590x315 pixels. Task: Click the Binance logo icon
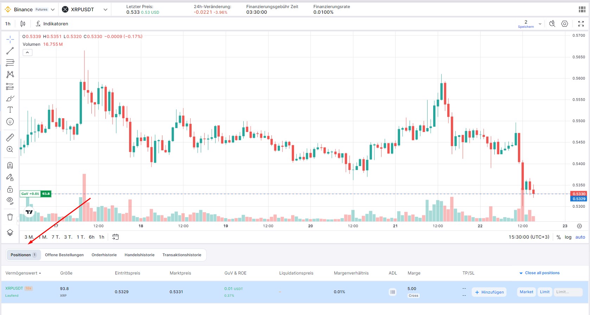point(8,10)
